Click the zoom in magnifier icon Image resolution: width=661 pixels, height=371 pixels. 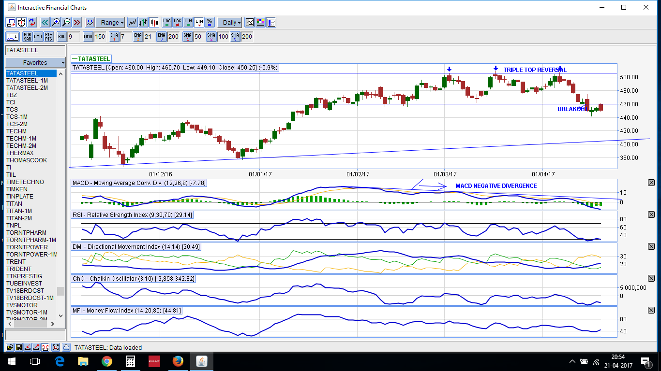point(56,23)
